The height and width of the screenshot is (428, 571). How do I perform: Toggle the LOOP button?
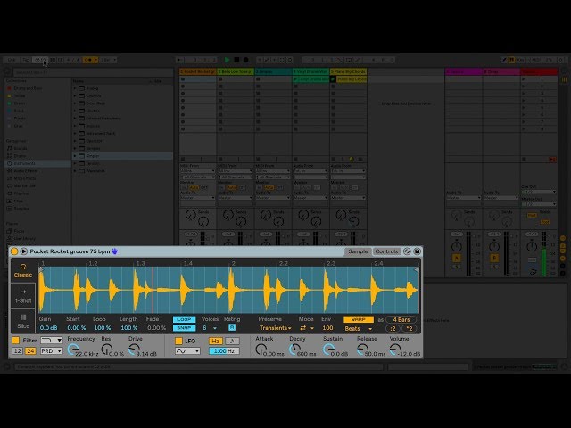184,319
